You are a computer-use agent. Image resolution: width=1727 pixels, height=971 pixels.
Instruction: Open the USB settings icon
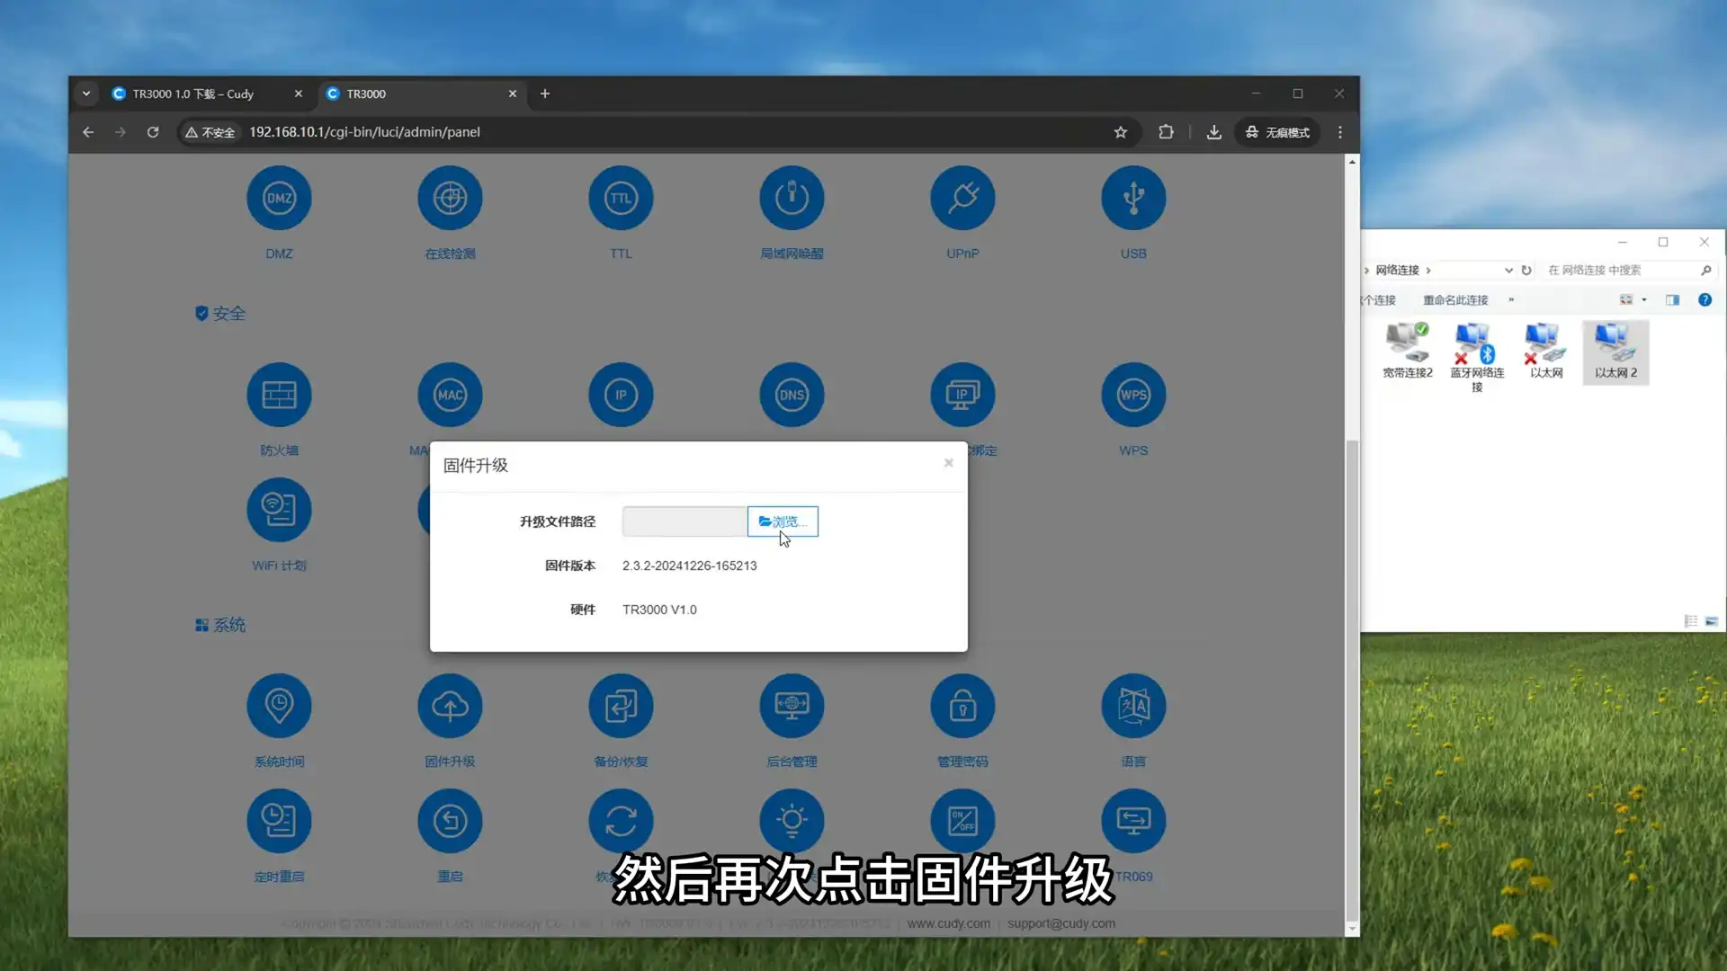[x=1133, y=199]
